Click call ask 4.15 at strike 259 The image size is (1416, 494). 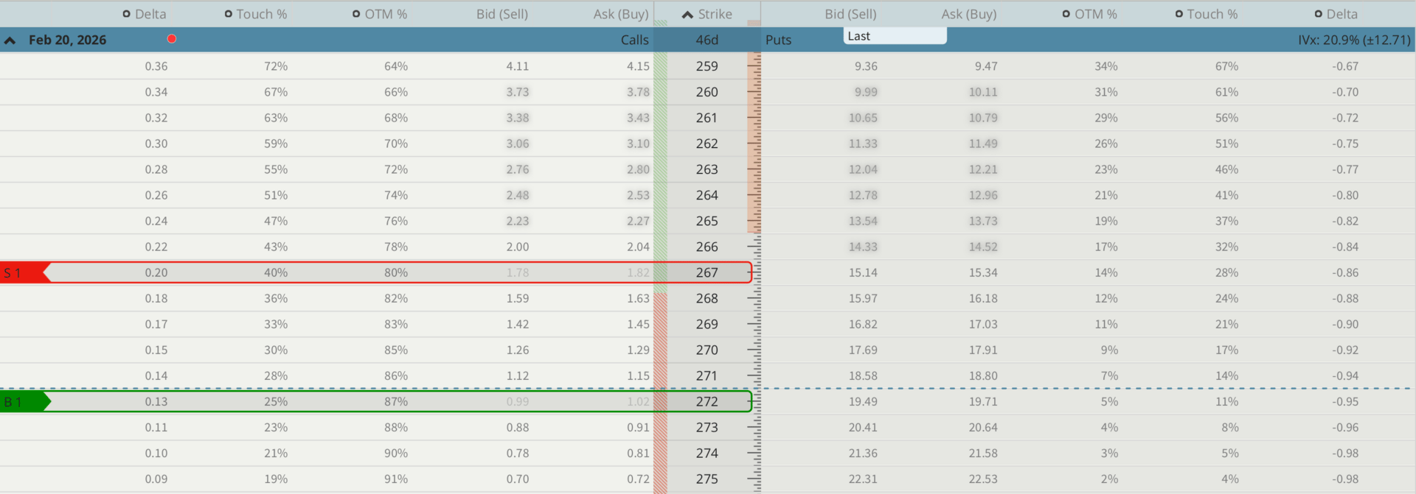point(638,66)
